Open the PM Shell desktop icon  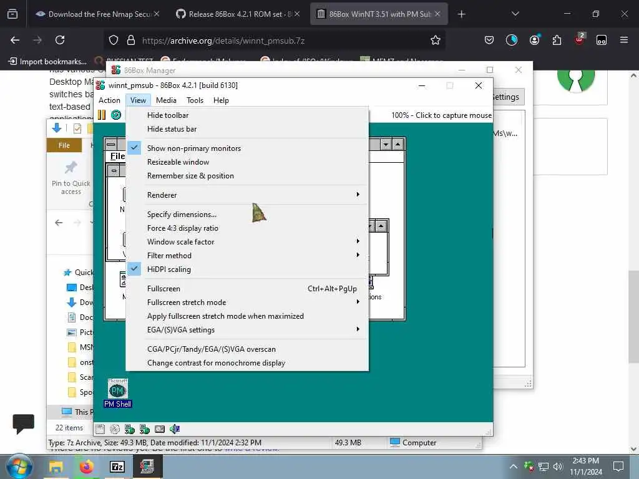118,393
